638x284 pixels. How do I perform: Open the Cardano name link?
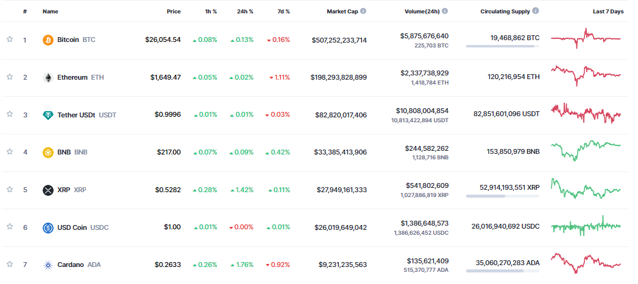pos(71,265)
